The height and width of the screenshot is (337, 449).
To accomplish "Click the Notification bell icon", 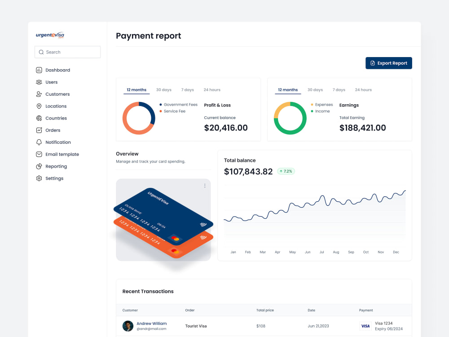I will pos(39,142).
